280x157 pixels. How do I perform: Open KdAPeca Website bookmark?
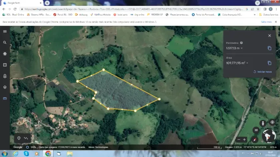tap(100, 15)
